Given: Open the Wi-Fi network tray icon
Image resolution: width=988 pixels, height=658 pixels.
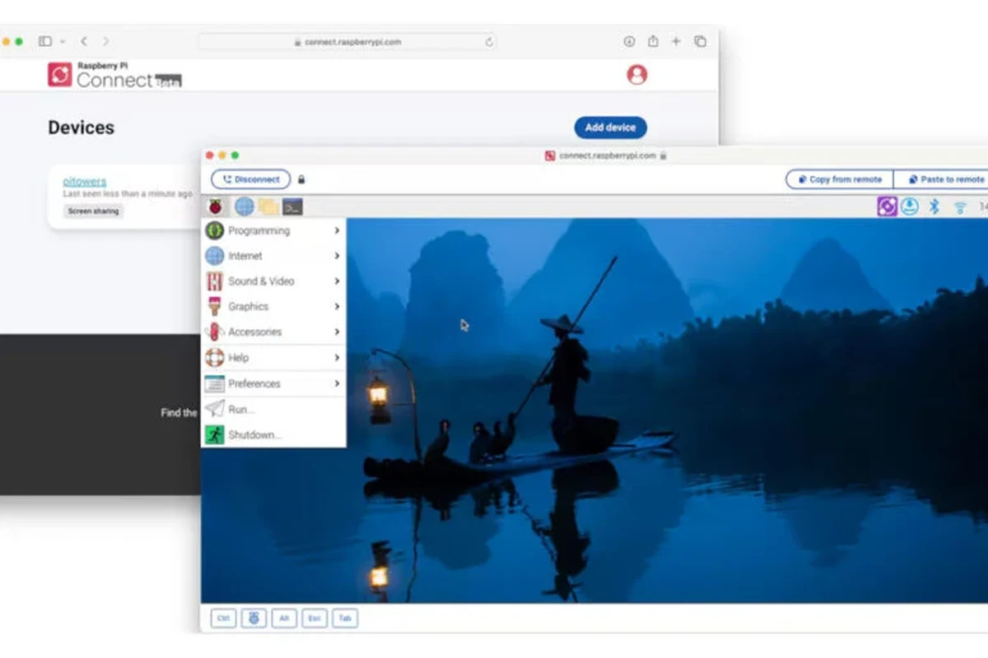Looking at the screenshot, I should click(x=960, y=207).
